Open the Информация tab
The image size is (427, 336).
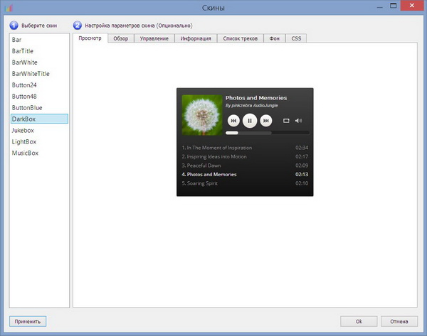(196, 38)
